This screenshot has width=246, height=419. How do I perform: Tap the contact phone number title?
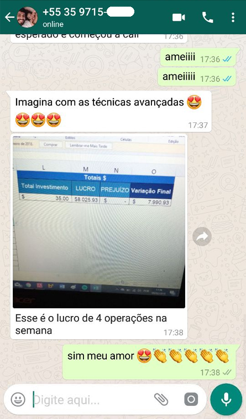[x=88, y=12]
